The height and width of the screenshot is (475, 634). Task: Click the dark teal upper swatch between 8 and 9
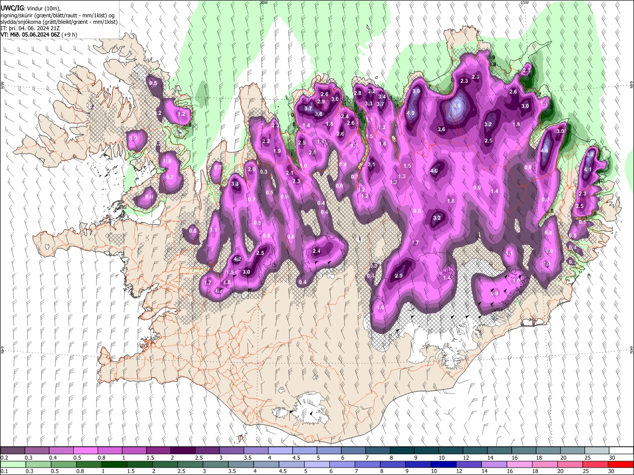point(402,451)
